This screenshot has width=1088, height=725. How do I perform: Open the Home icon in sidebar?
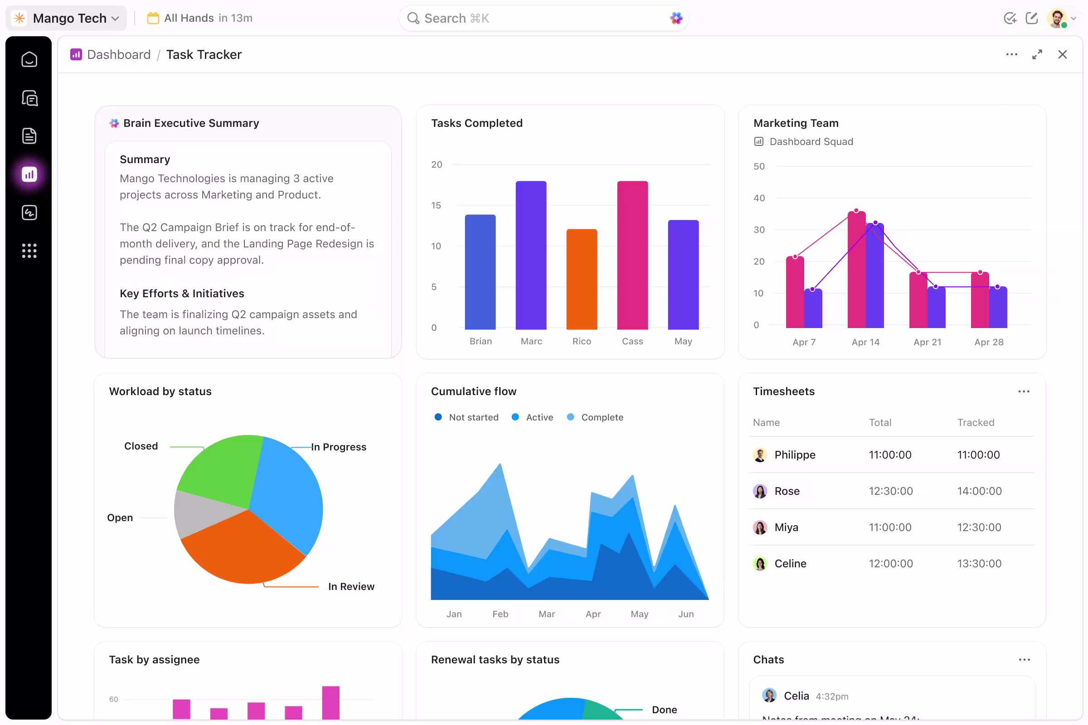(29, 60)
